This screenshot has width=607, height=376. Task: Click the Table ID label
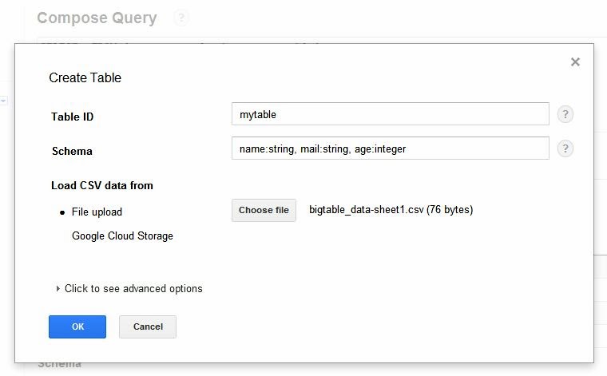pyautogui.click(x=72, y=117)
